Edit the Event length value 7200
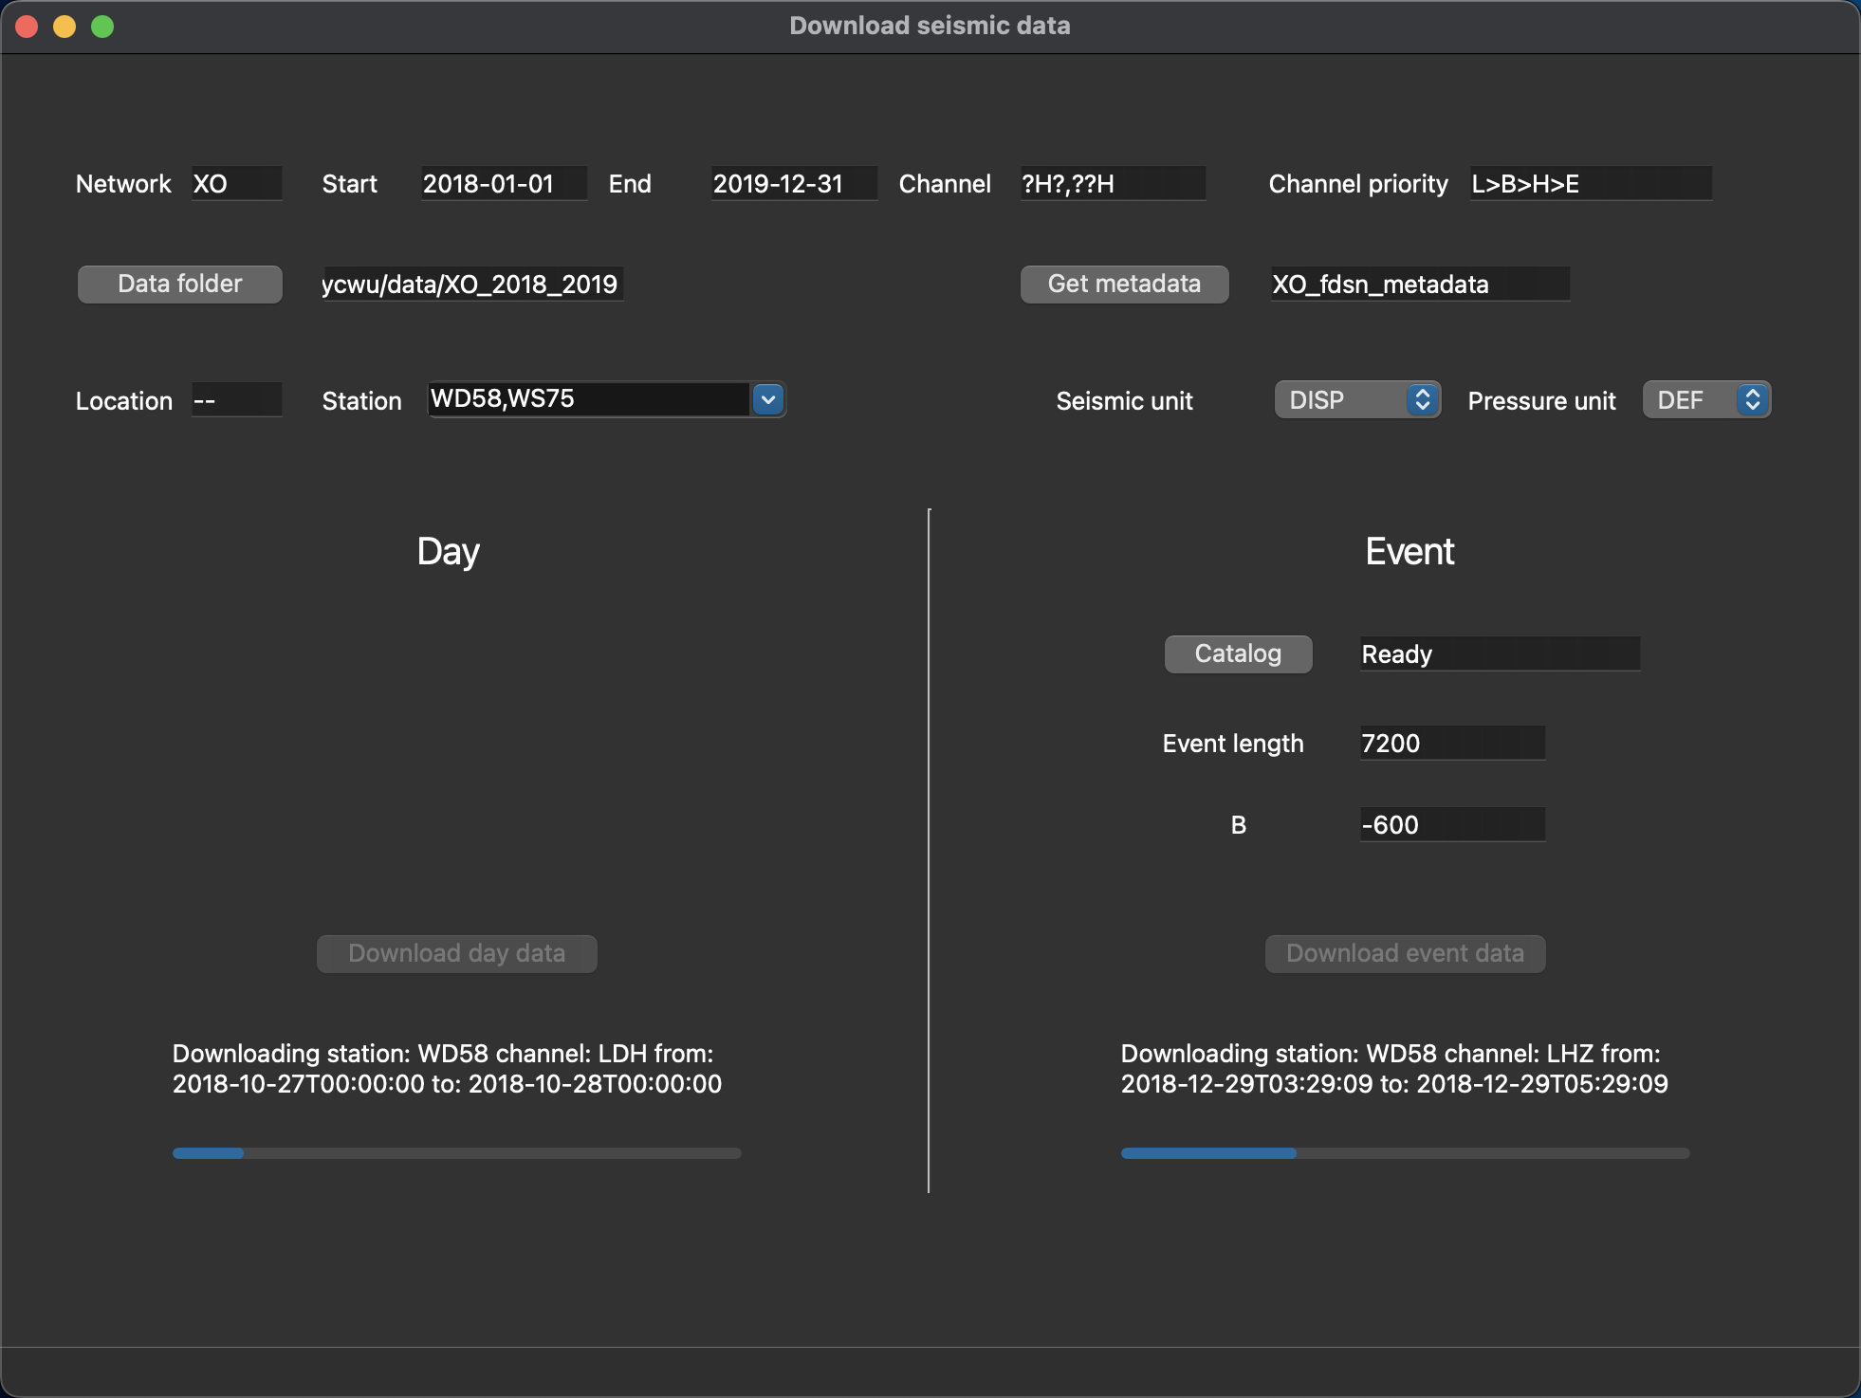 (1448, 740)
